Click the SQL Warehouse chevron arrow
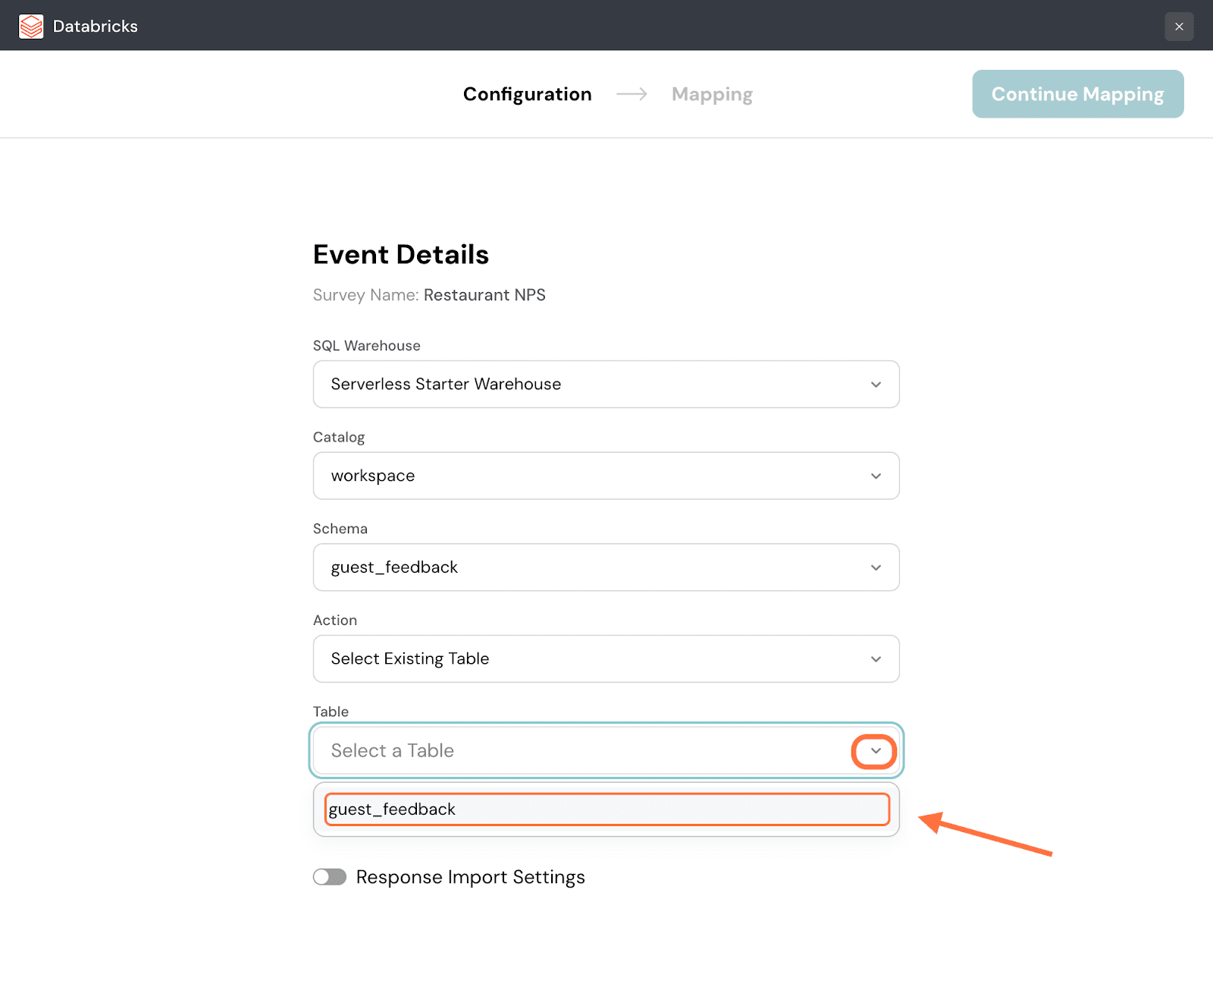The image size is (1213, 990). click(x=876, y=385)
